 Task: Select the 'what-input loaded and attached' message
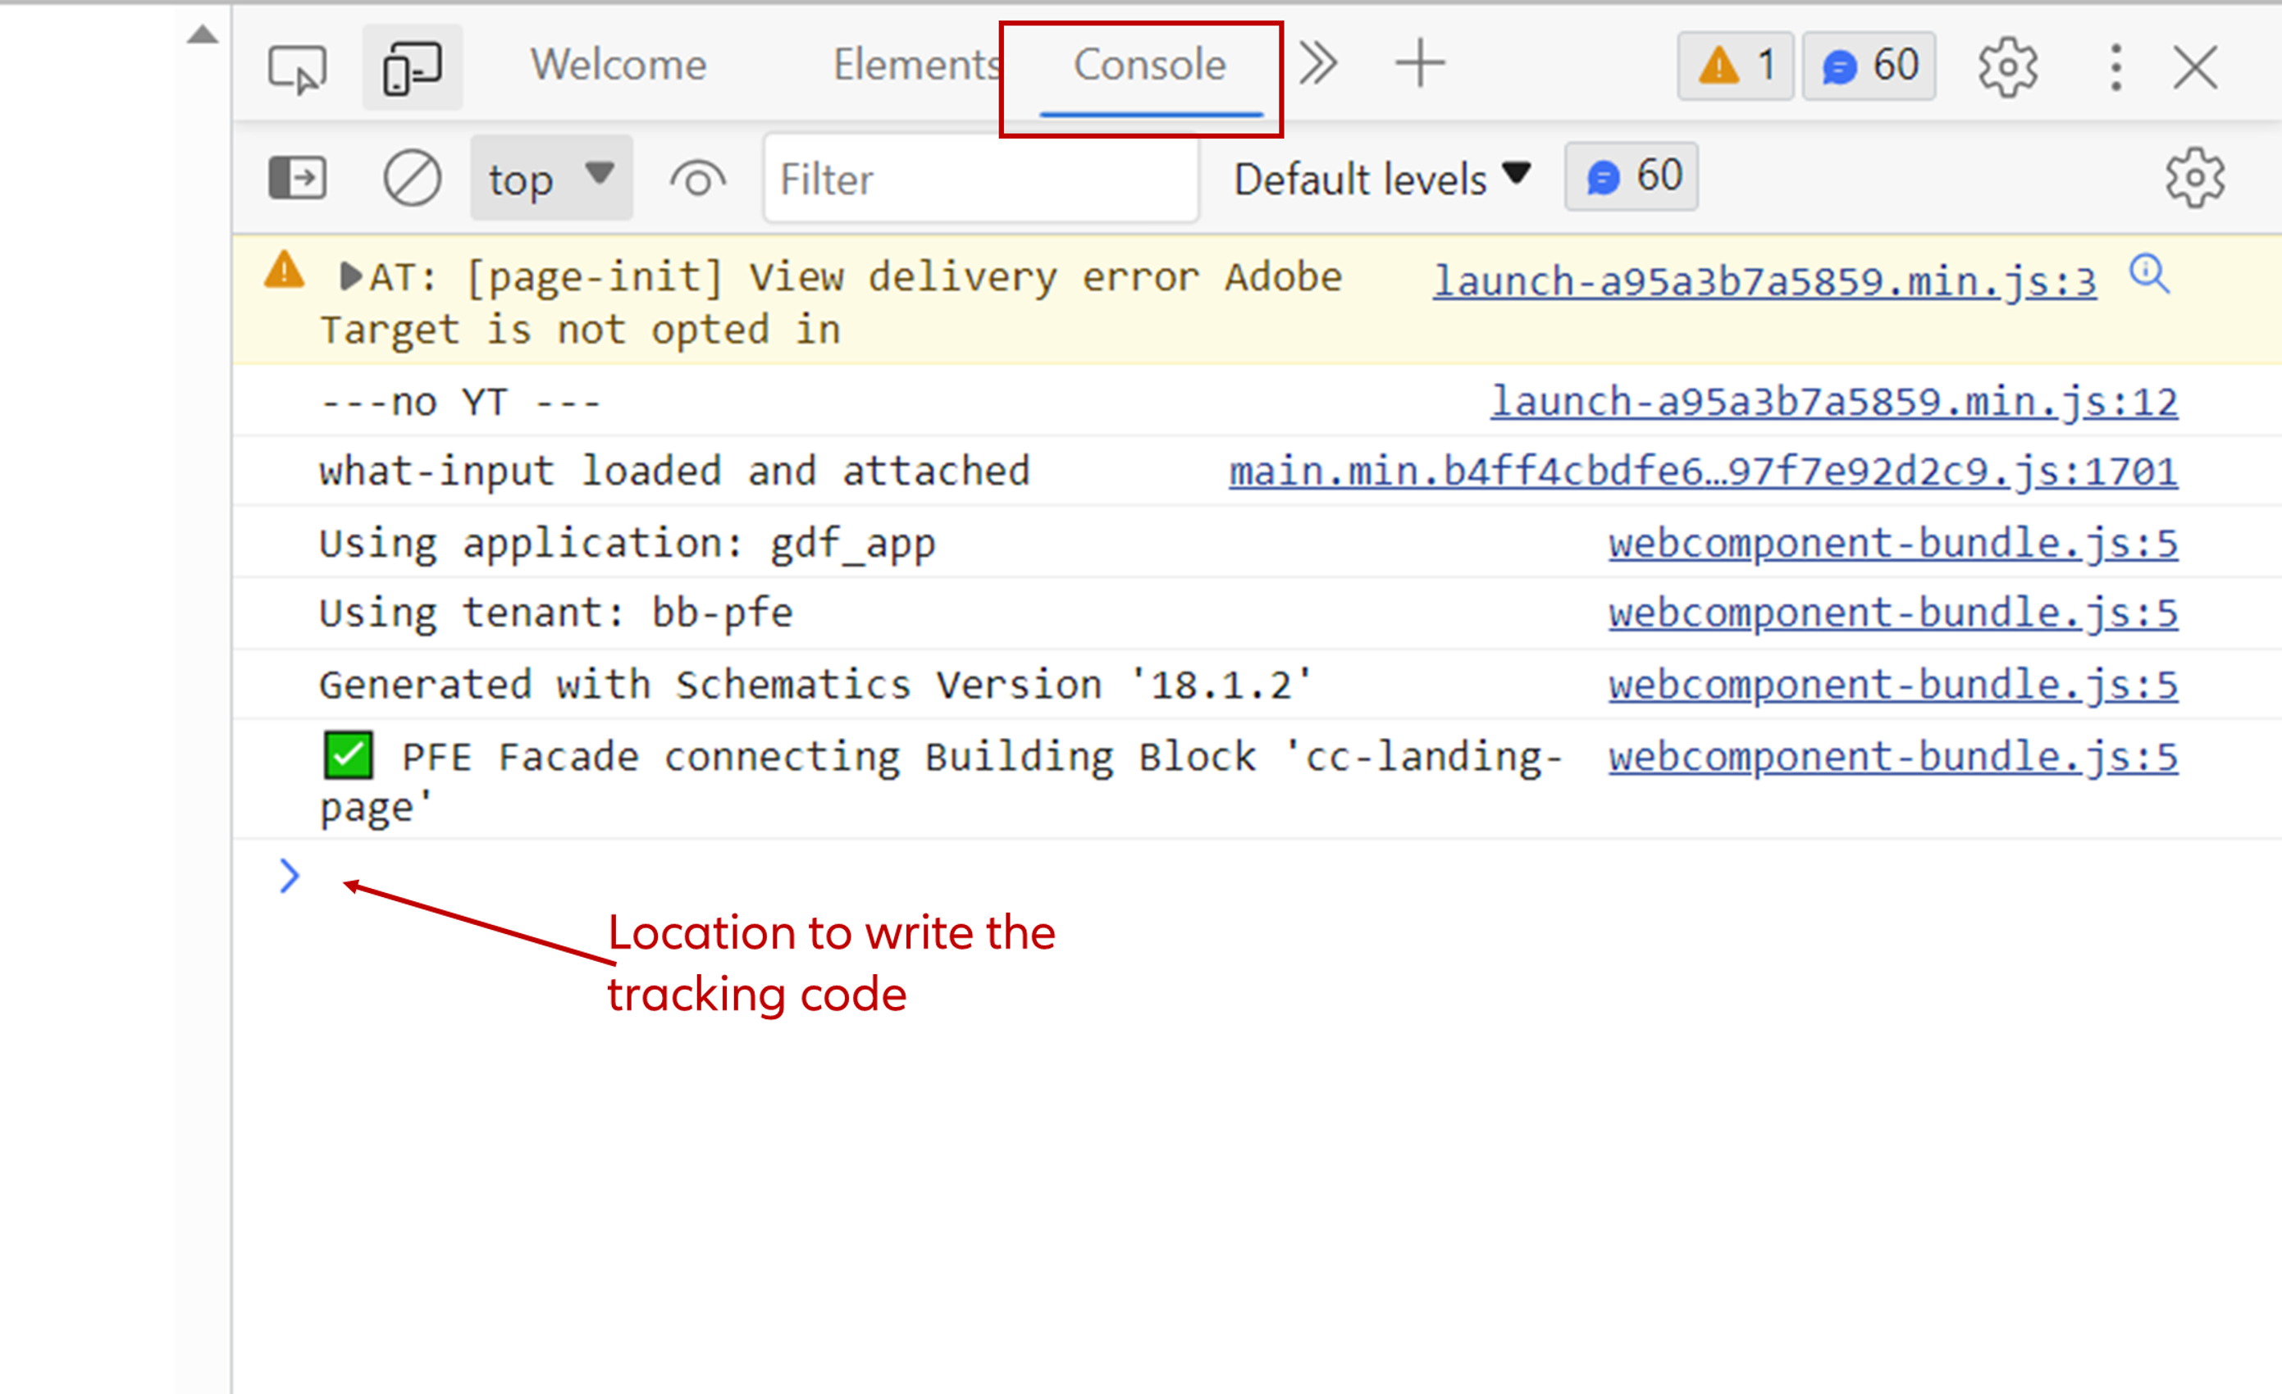point(674,471)
